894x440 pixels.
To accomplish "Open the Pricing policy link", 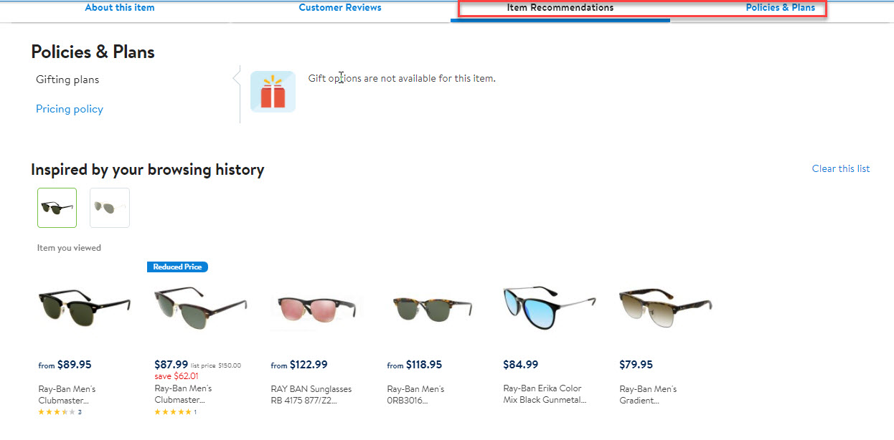I will 70,109.
